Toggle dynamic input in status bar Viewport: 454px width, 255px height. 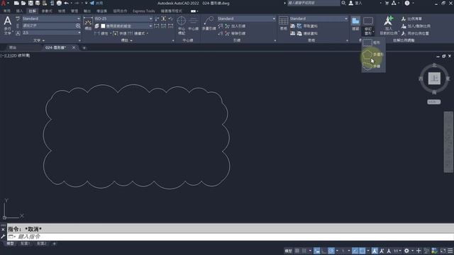(317, 251)
